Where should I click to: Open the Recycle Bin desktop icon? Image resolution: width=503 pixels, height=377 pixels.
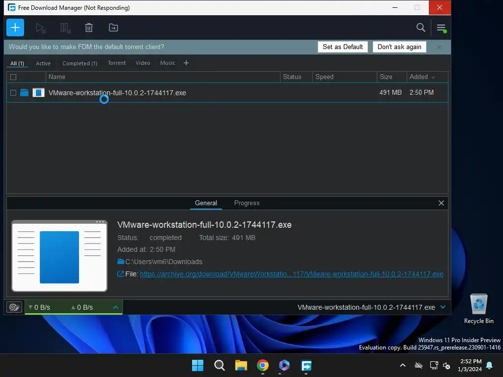pos(478,309)
